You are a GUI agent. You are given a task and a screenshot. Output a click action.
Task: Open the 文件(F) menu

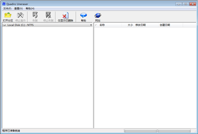coord(7,9)
